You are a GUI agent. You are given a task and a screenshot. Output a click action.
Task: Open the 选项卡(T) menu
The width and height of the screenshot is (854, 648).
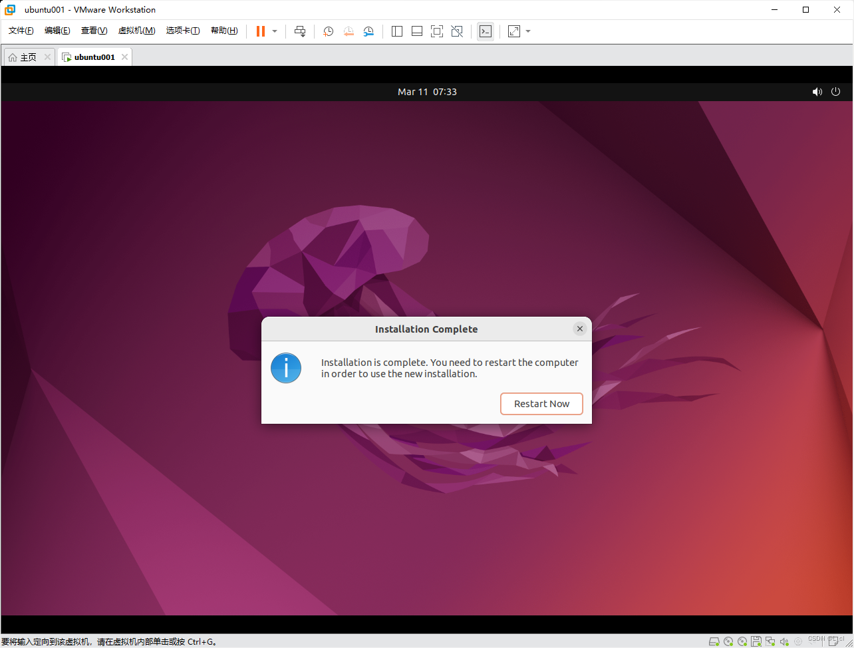183,31
